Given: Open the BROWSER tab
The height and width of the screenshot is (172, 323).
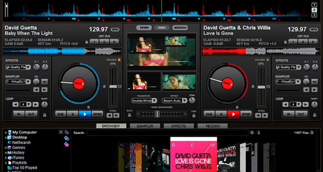Looking at the screenshot, I should pos(111,126).
